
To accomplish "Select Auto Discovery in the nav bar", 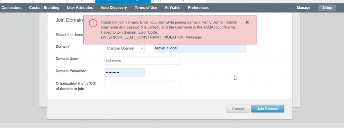I will [114, 8].
